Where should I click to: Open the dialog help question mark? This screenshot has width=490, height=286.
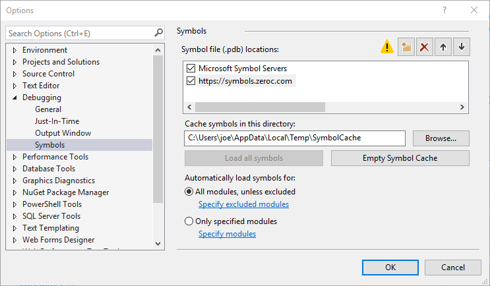[444, 11]
